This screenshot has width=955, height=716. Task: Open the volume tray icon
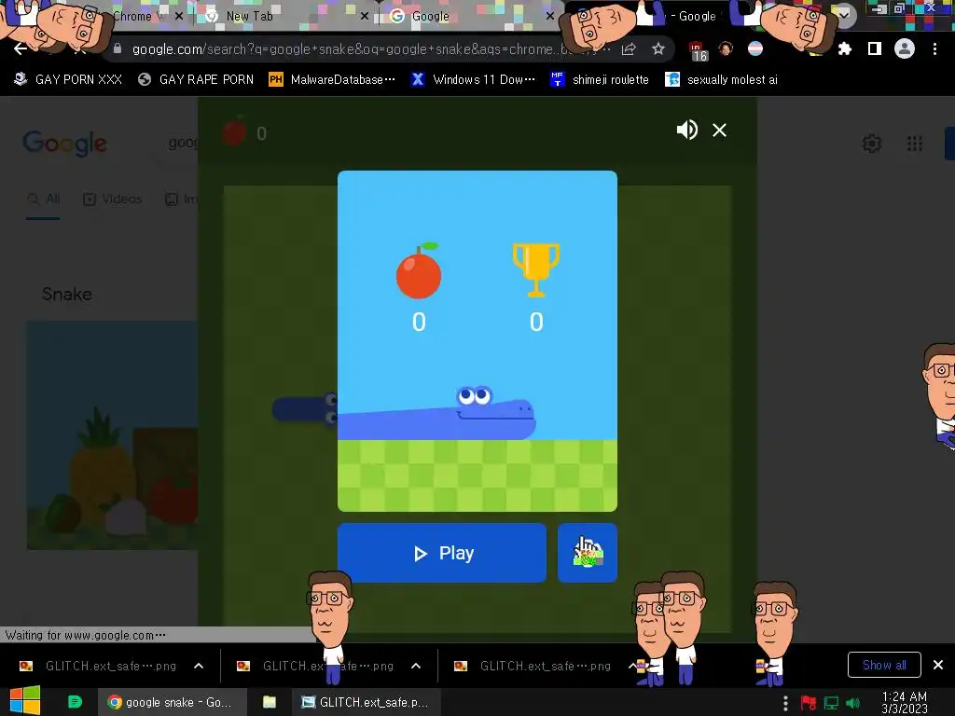[x=853, y=703]
